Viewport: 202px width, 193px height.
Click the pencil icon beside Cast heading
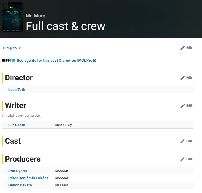pyautogui.click(x=183, y=141)
